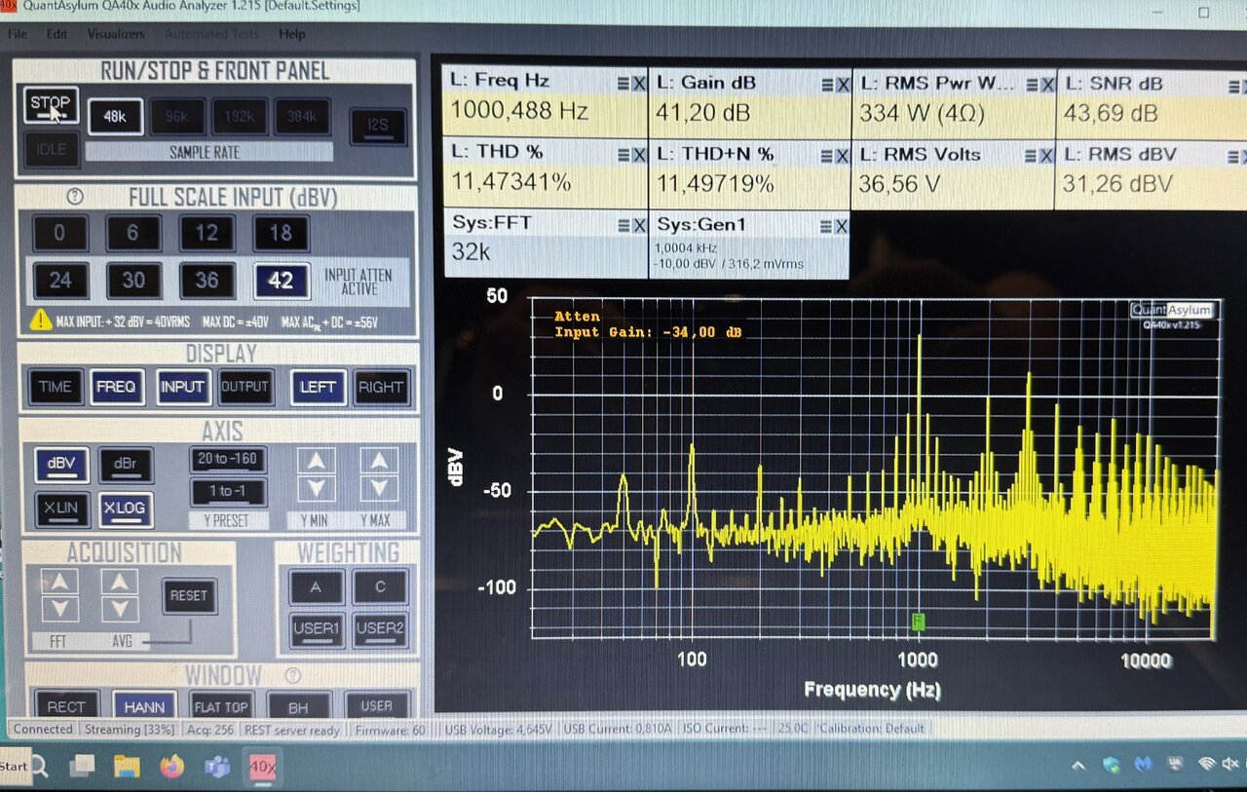Set full scale input to 42 dBV

click(x=281, y=281)
